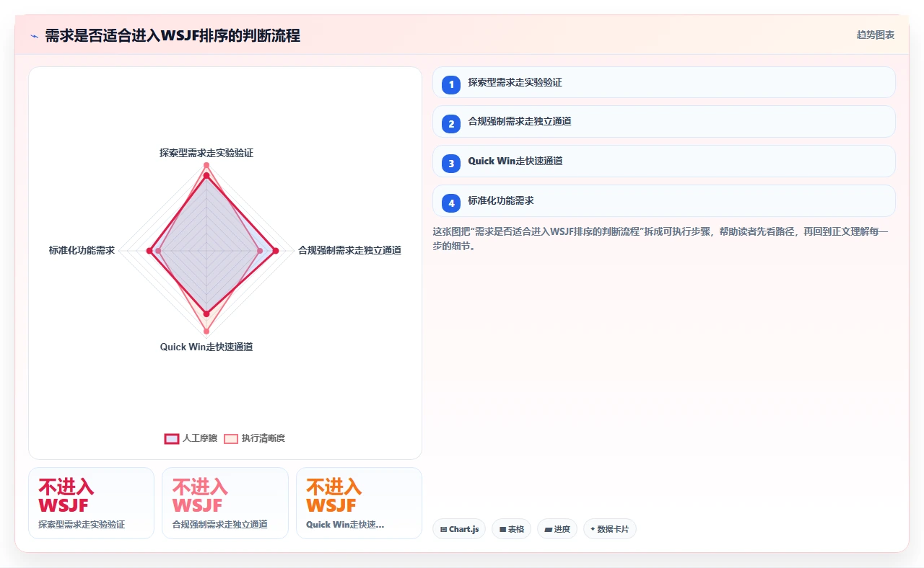Click the number 3 step badge
The width and height of the screenshot is (924, 568).
click(x=451, y=163)
